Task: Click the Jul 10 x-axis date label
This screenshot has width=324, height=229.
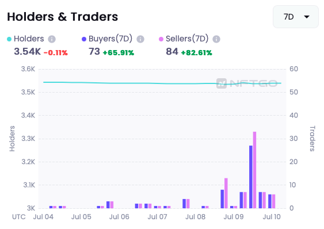Action: coord(272,217)
